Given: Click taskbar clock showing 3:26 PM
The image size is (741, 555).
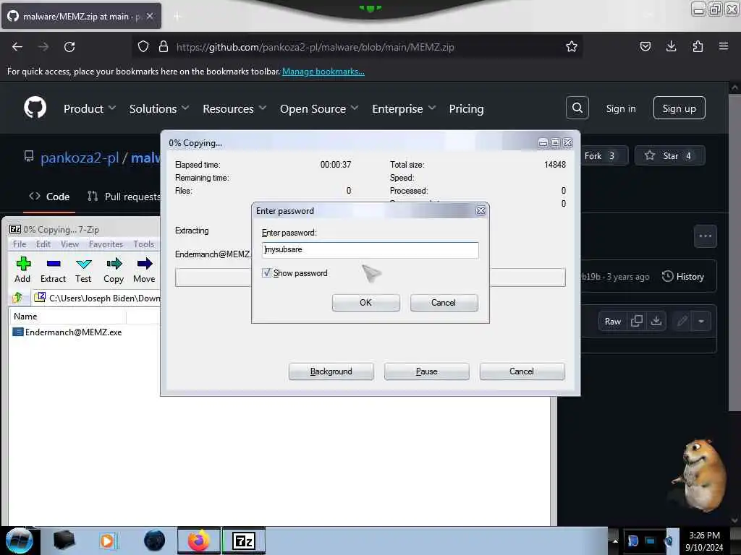Looking at the screenshot, I should pyautogui.click(x=704, y=541).
